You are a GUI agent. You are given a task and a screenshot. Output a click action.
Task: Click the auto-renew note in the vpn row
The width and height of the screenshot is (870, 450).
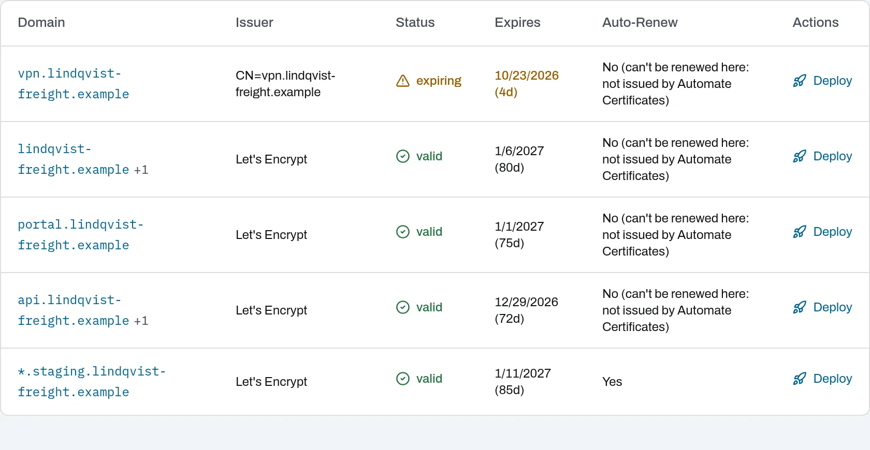pyautogui.click(x=676, y=84)
